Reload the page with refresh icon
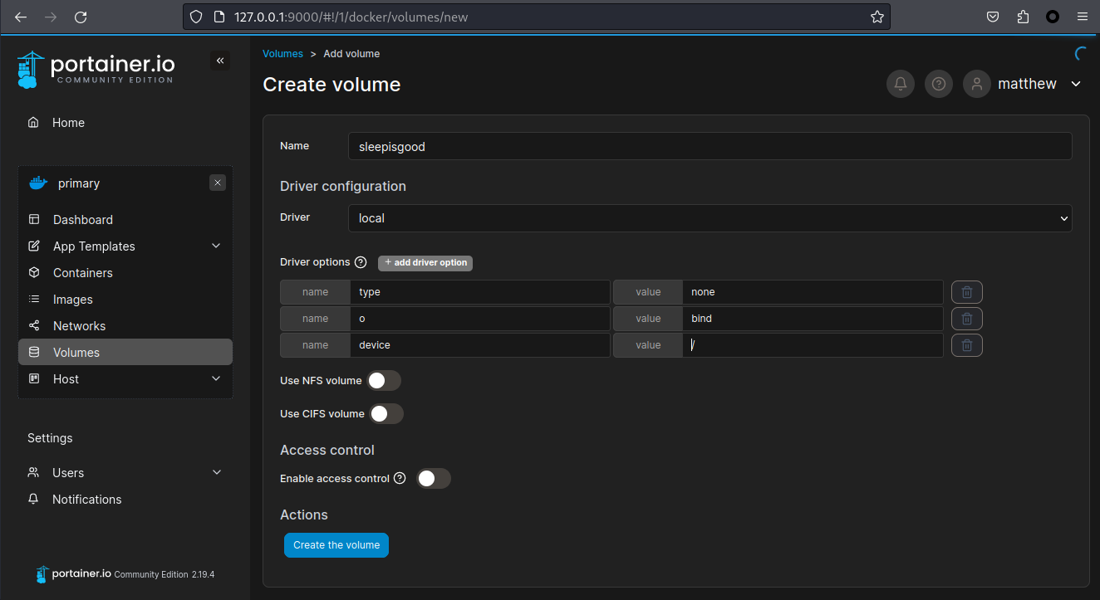Viewport: 1100px width, 600px height. pyautogui.click(x=81, y=17)
